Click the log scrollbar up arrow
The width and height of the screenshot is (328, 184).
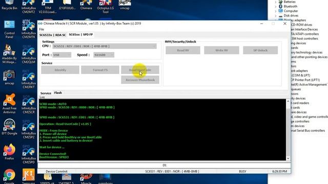click(288, 101)
